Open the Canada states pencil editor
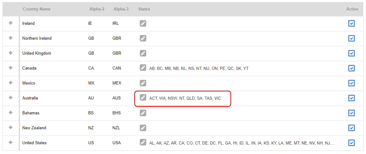Screen dimensions: 366x154 (143, 68)
